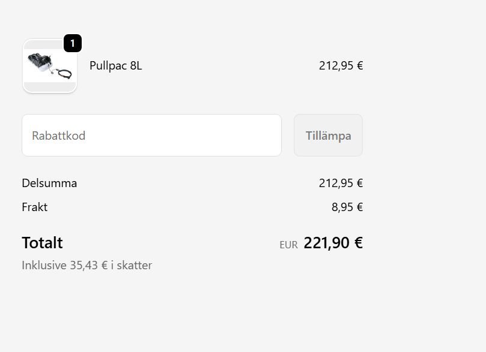This screenshot has height=352, width=486.
Task: Click the Inklusive word in tax line
Action: pyautogui.click(x=44, y=265)
